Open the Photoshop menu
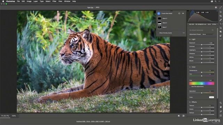The image size is (223, 125). click(x=10, y=1)
